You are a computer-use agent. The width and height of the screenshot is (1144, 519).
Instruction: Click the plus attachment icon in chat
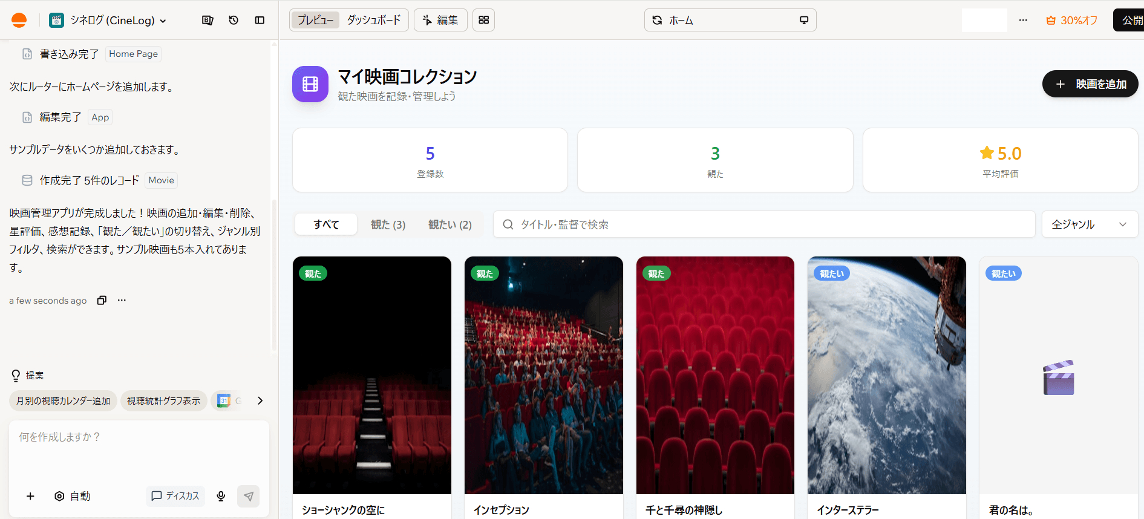click(30, 496)
